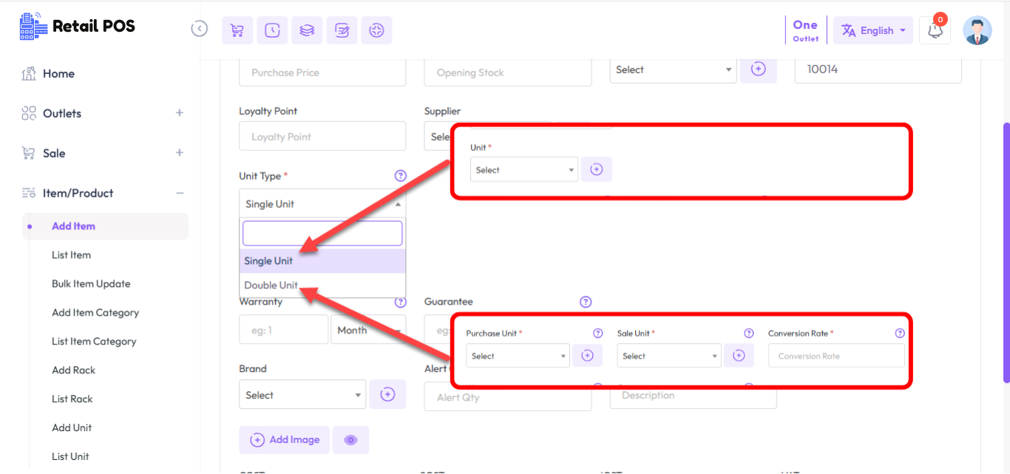Screen dimensions: 1010x474
Task: Open the user profile avatar
Action: pyautogui.click(x=977, y=30)
